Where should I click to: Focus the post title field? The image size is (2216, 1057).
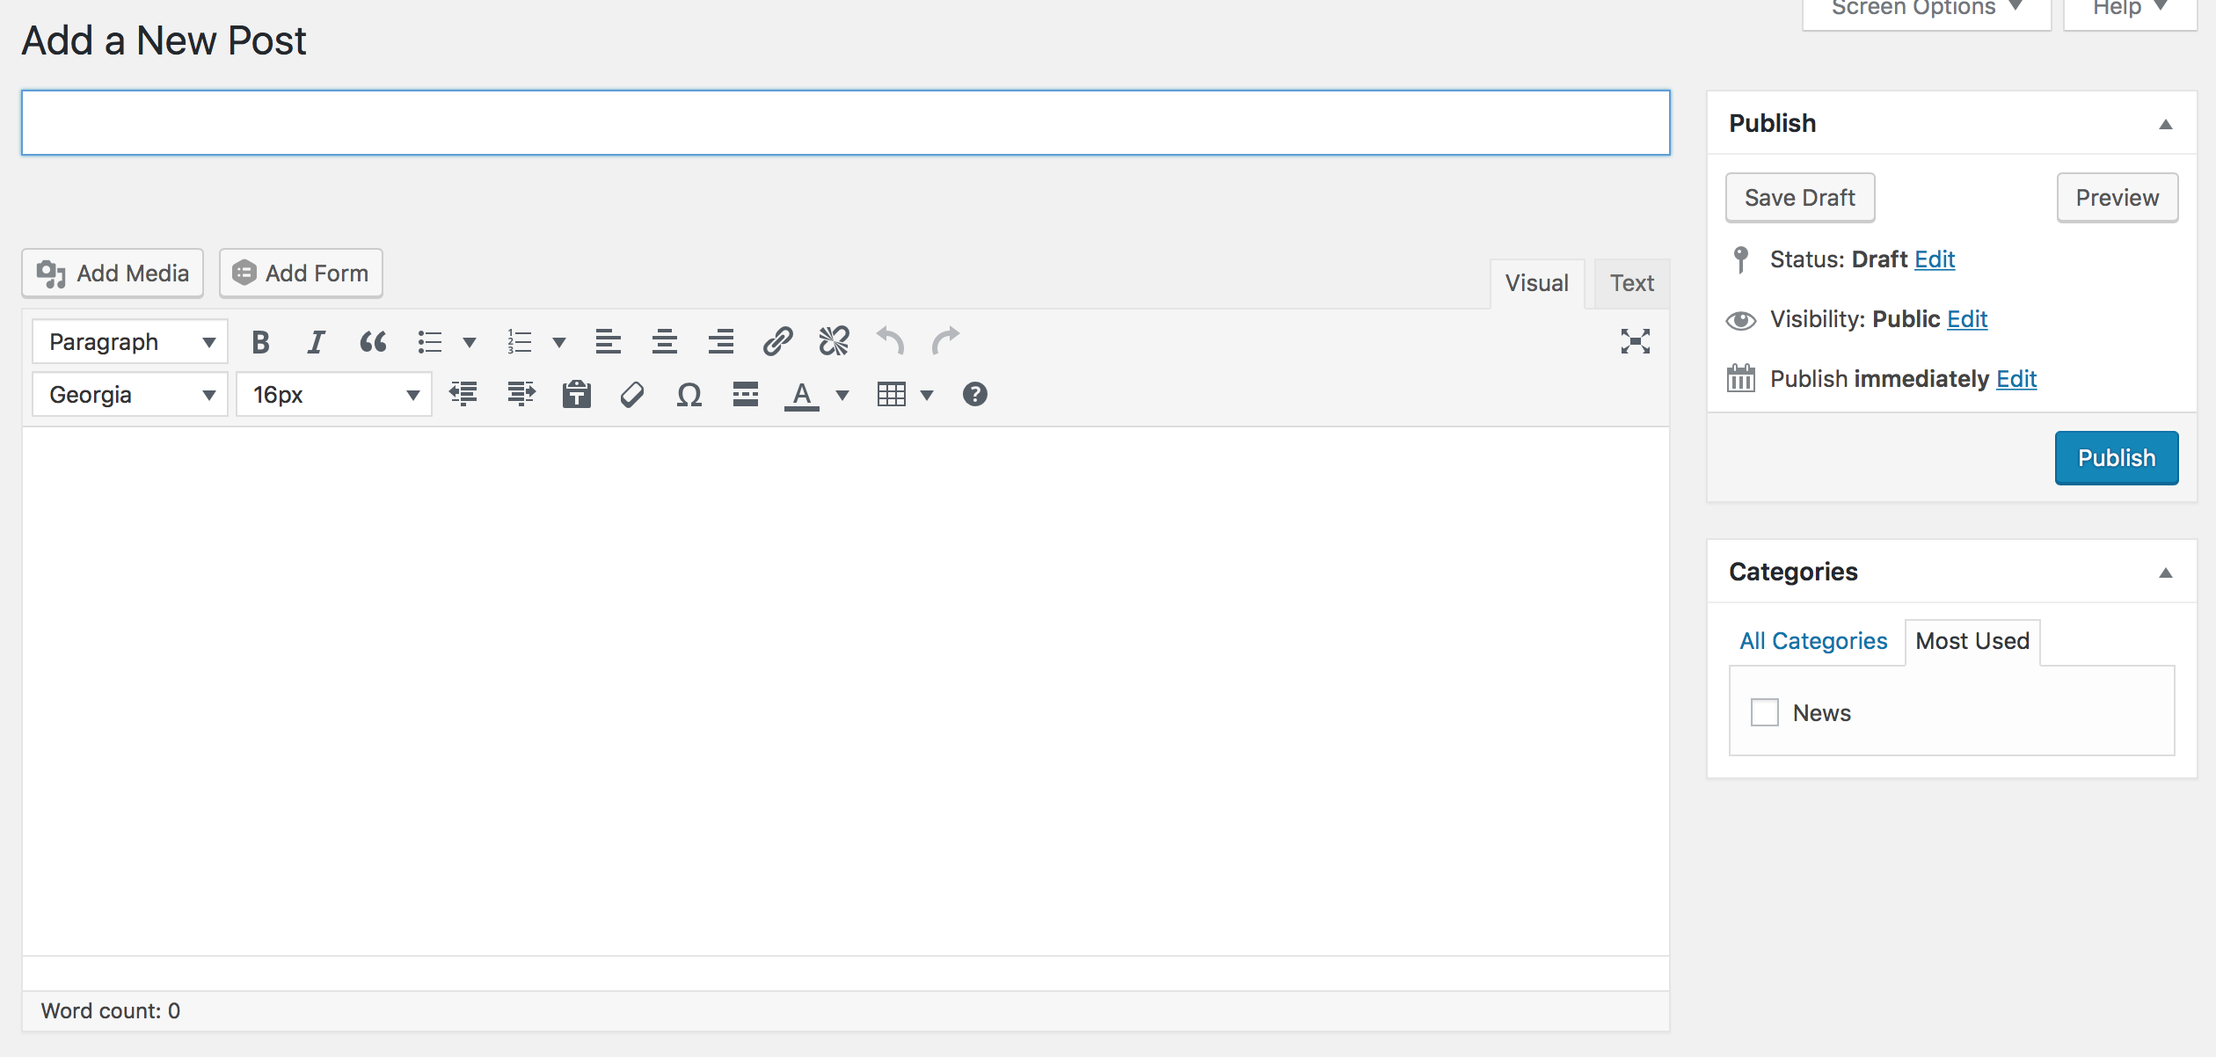click(846, 122)
